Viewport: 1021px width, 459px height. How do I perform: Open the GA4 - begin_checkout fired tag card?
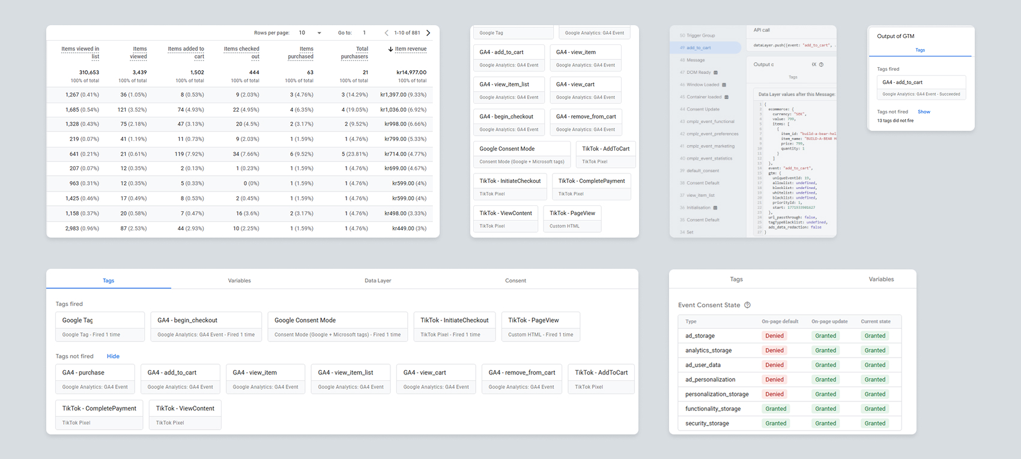point(206,326)
